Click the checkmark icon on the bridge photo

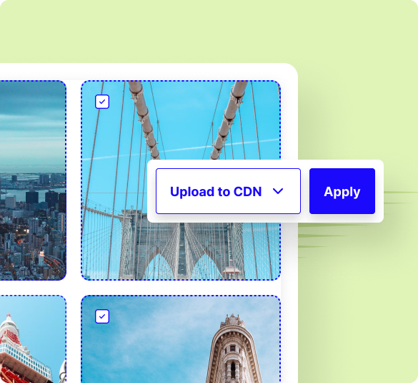pyautogui.click(x=102, y=102)
